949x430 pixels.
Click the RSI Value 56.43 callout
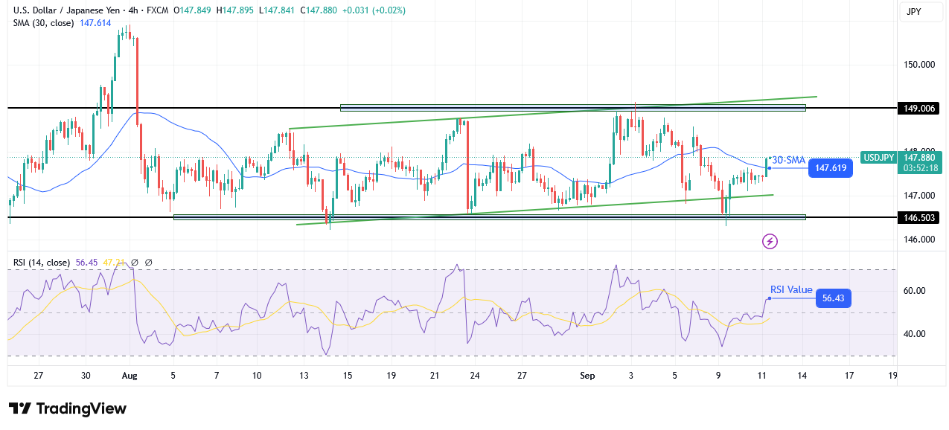[832, 298]
